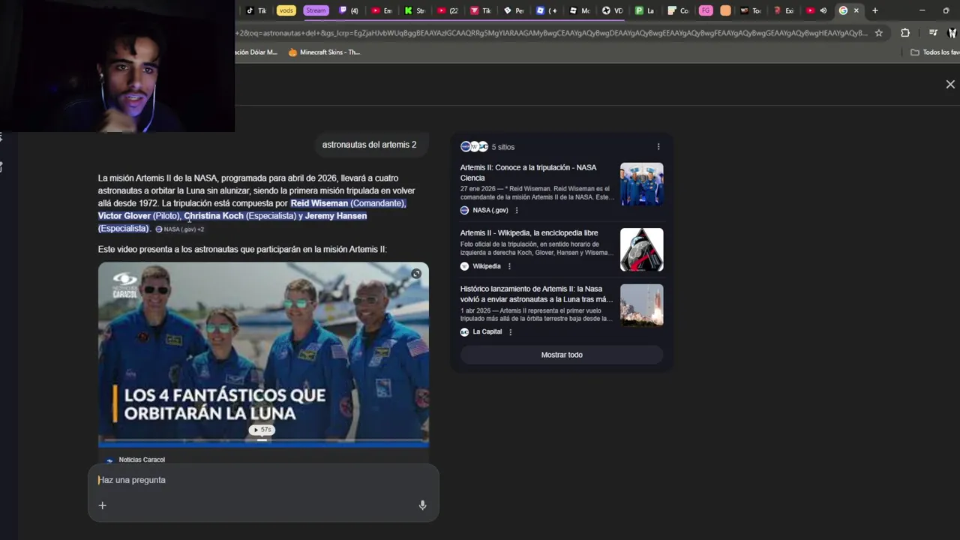The image size is (960, 540).
Task: Open the NASA crew photo thumbnail
Action: 642,184
